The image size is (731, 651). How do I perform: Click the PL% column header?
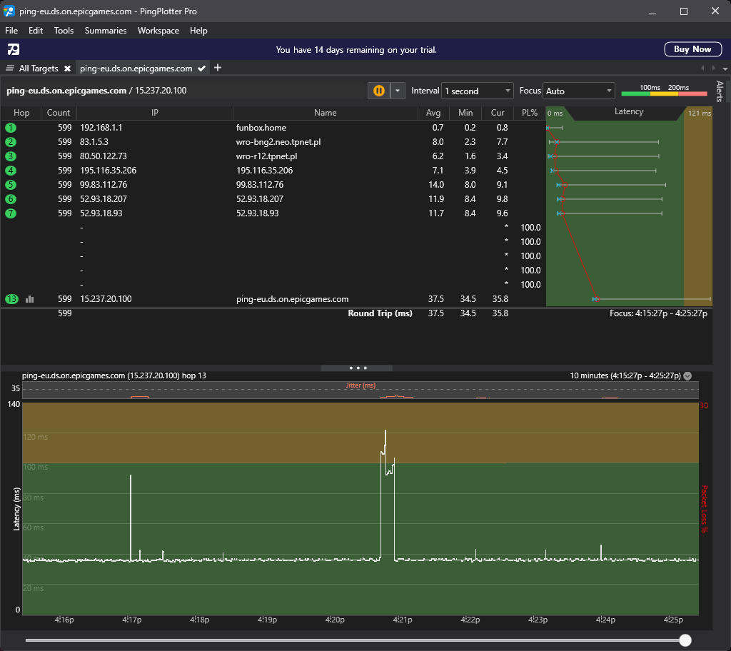click(x=530, y=113)
